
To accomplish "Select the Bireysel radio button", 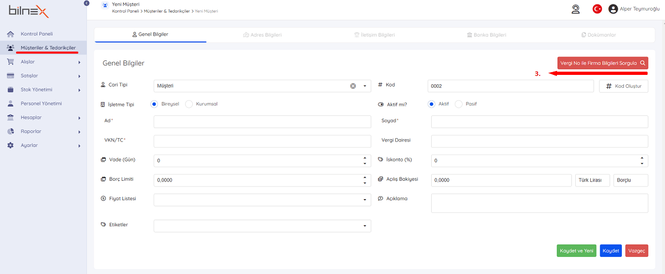I will pyautogui.click(x=152, y=104).
